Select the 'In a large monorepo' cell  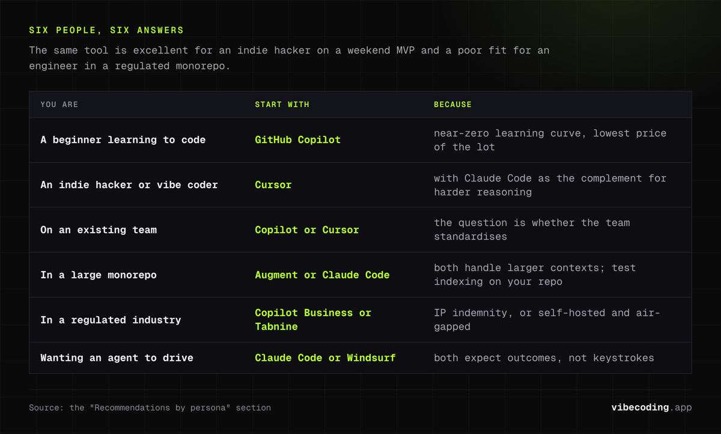[x=99, y=275]
